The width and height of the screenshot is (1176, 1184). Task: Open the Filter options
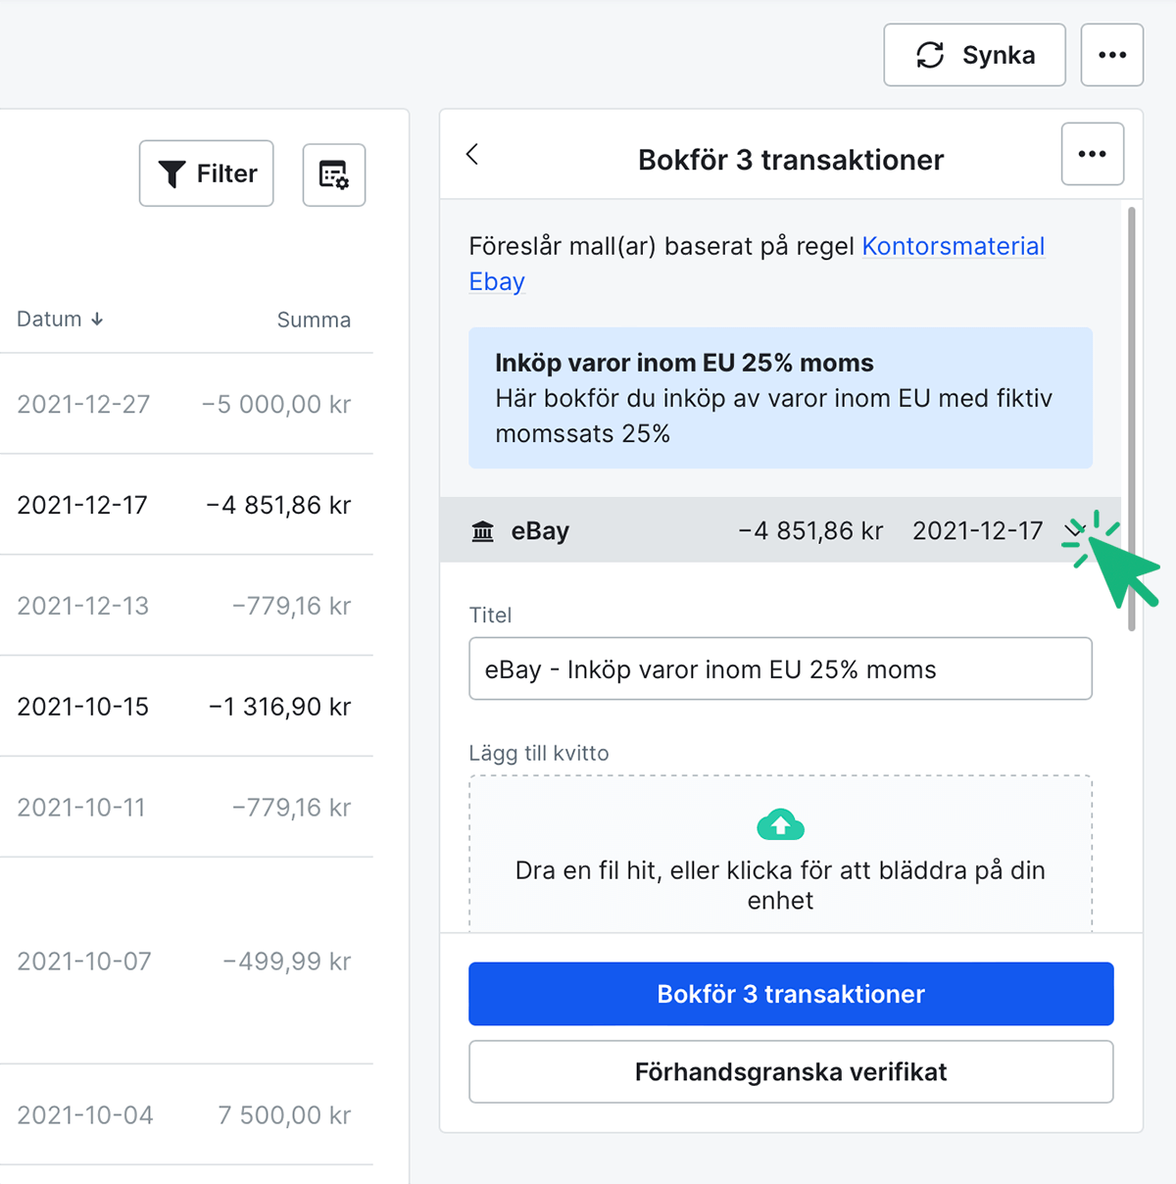[x=207, y=173]
